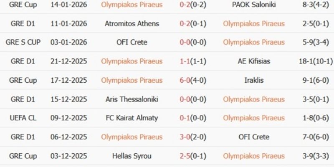The height and width of the screenshot is (167, 334).
Task: Click OFI Crete in 06-12-2025 row
Action: click(254, 137)
